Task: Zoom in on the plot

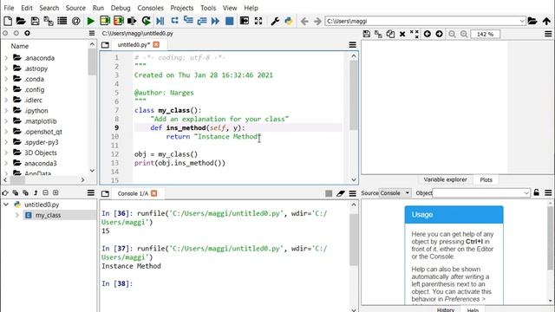Action: [464, 34]
